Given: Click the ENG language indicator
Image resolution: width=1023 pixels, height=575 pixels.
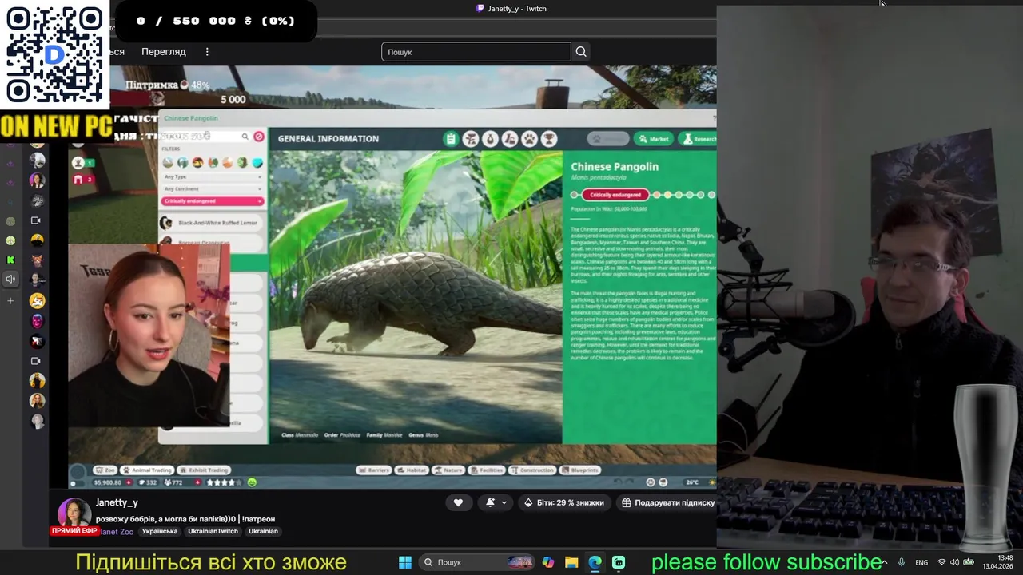Looking at the screenshot, I should tap(921, 562).
